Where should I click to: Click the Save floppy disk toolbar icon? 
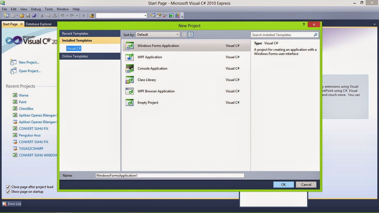pos(28,16)
